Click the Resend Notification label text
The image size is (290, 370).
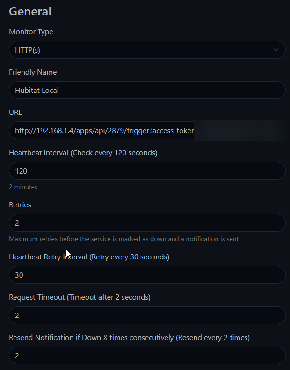[x=130, y=337]
